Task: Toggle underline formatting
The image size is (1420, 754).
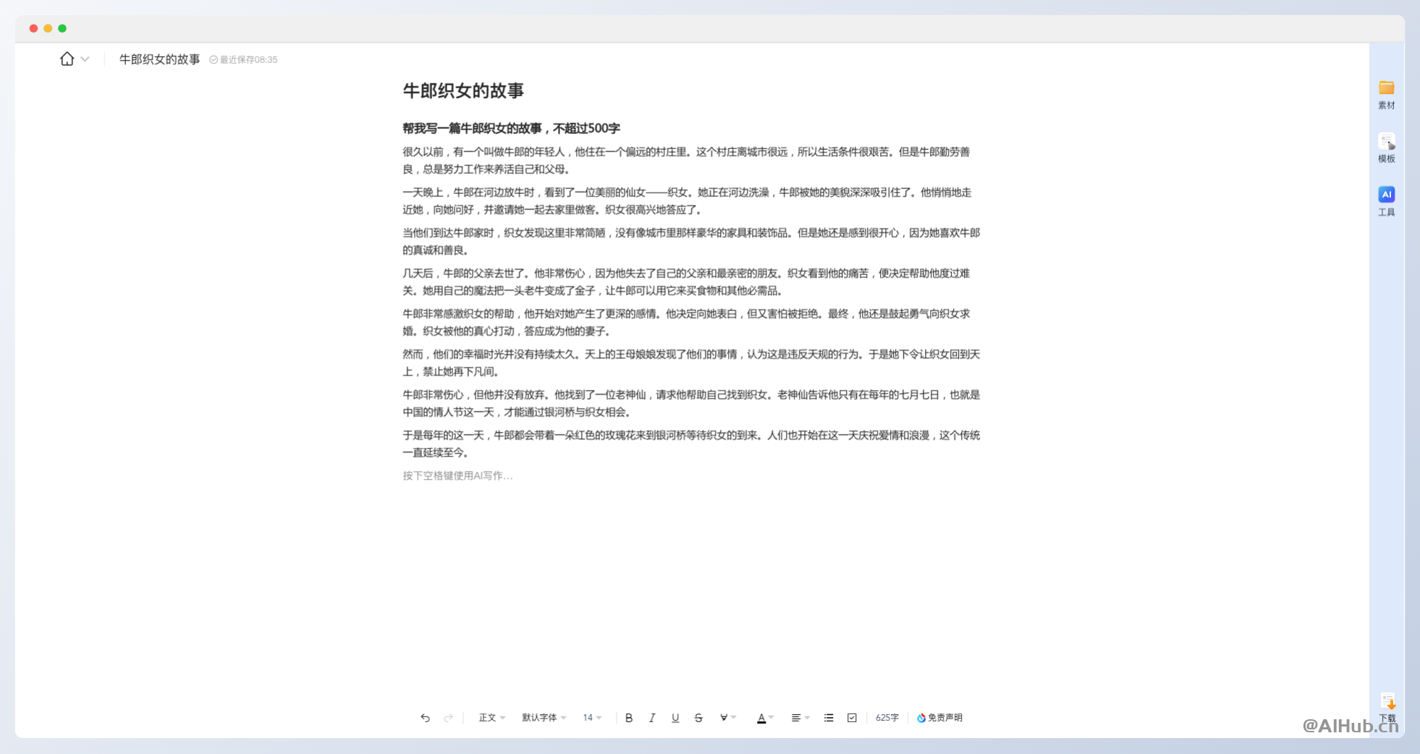Action: [x=675, y=717]
